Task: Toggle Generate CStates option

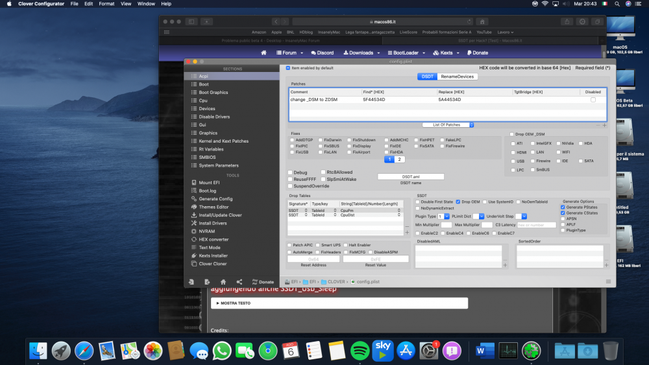Action: click(563, 213)
